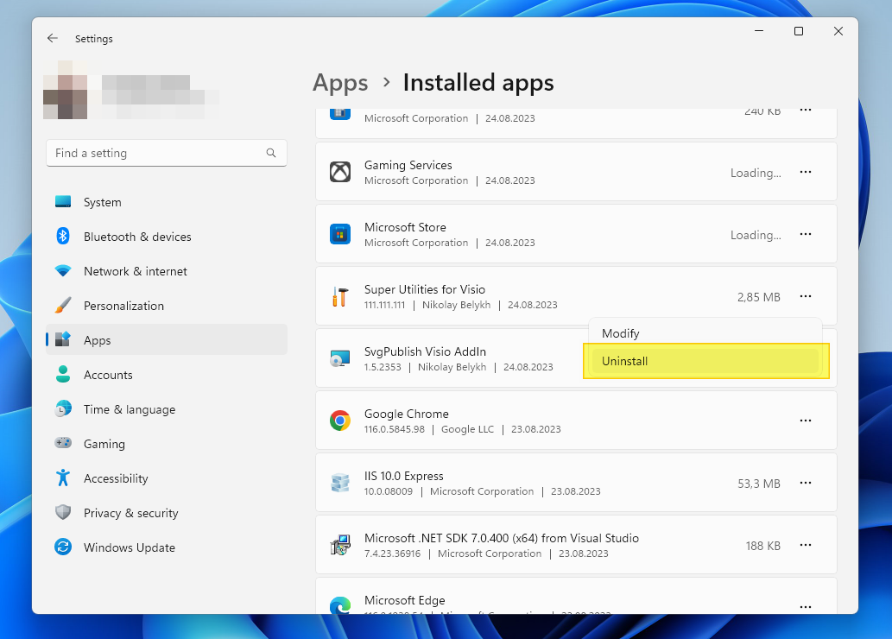Click the Chrome version 116.0.5845.98 text
Viewport: 892px width, 639px height.
395,429
